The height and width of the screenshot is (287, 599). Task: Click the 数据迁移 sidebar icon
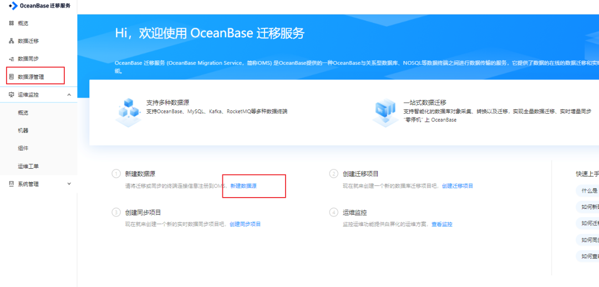pos(11,41)
